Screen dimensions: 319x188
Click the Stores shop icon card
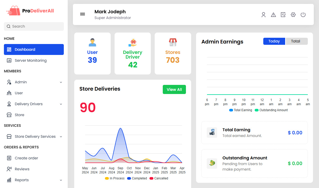tap(173, 42)
